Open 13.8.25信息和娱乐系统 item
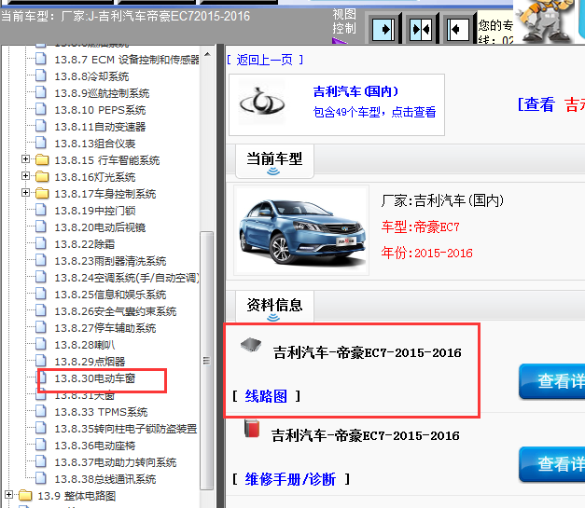The image size is (585, 508). [x=110, y=295]
